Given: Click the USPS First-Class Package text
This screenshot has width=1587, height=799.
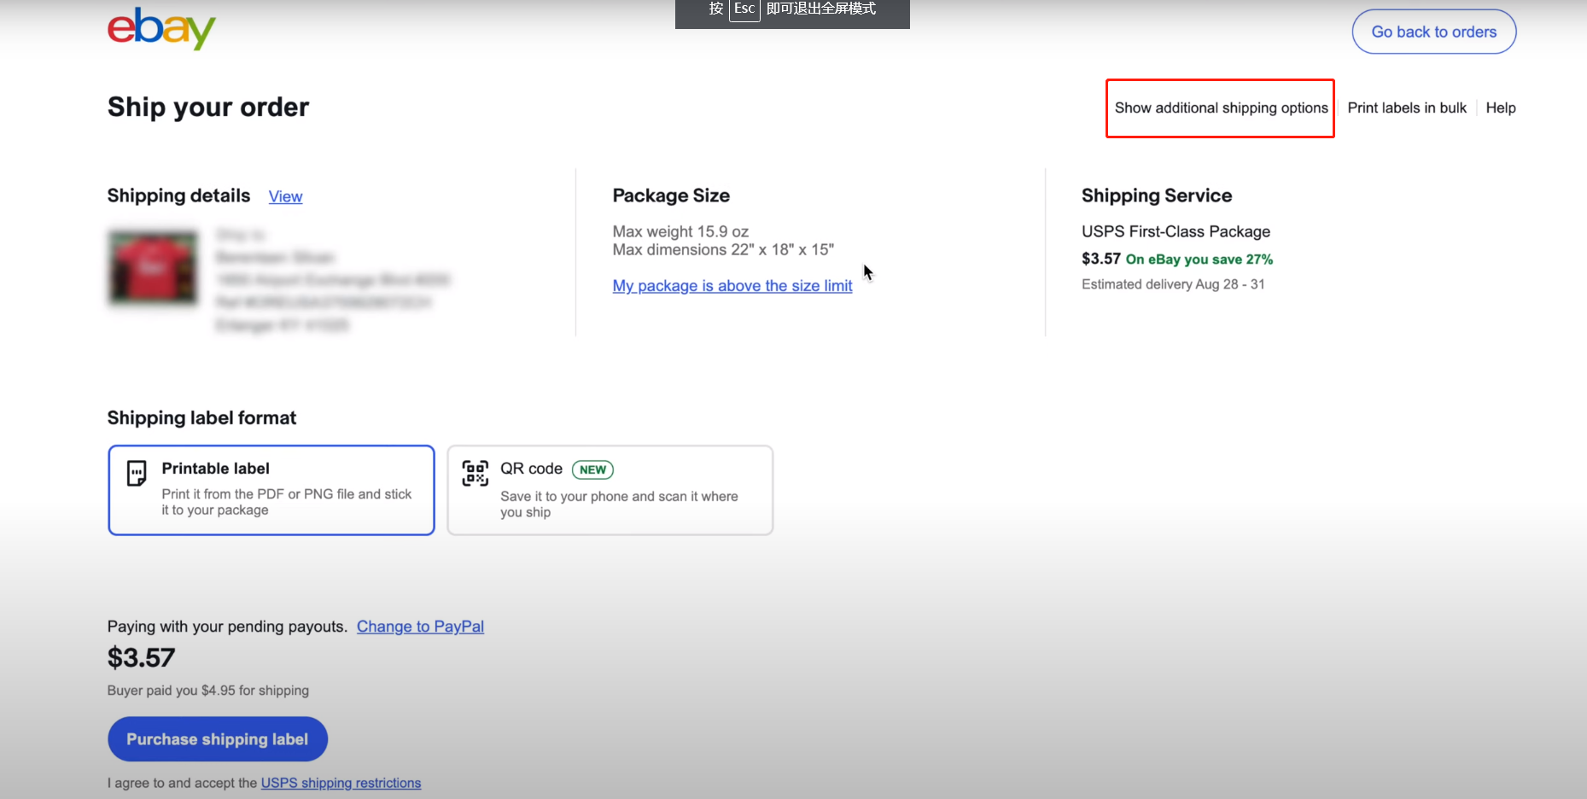Looking at the screenshot, I should point(1176,231).
